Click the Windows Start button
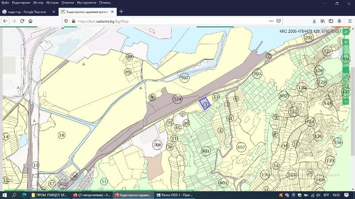The width and height of the screenshot is (355, 199). tap(5, 195)
